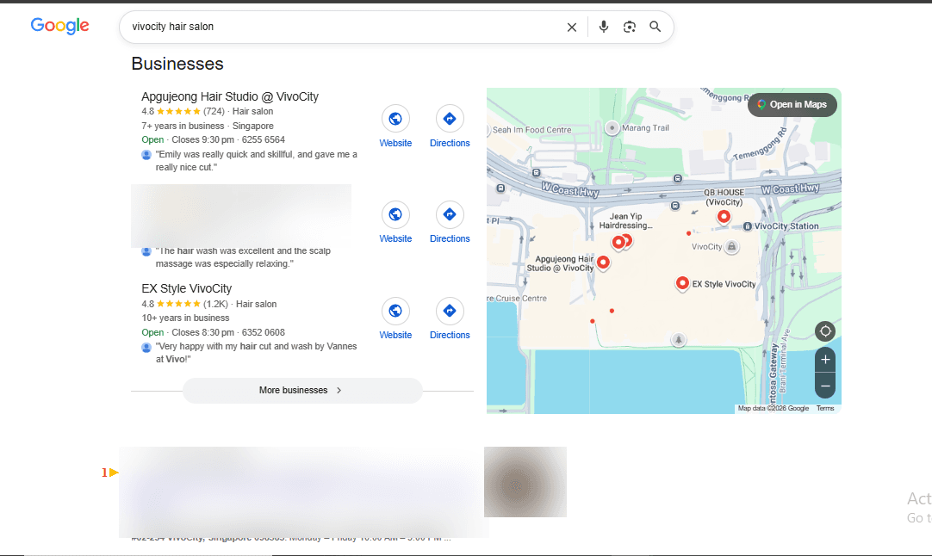Click Apgujeong's (724) rating count

[214, 111]
